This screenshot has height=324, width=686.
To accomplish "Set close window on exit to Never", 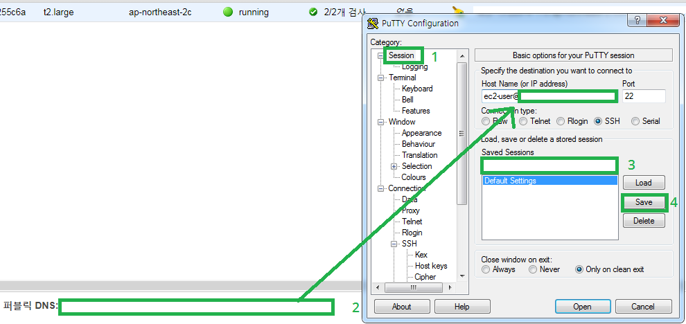I will click(x=533, y=269).
